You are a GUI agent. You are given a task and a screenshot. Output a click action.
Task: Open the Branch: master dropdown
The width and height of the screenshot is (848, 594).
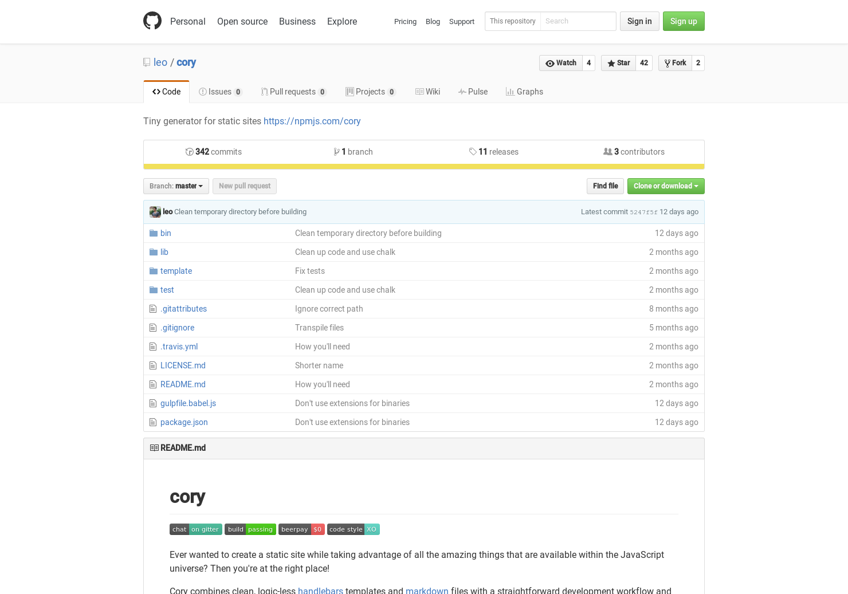tap(176, 186)
